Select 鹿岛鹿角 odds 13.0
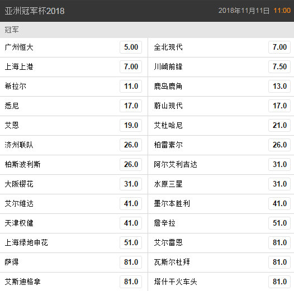 (279, 86)
